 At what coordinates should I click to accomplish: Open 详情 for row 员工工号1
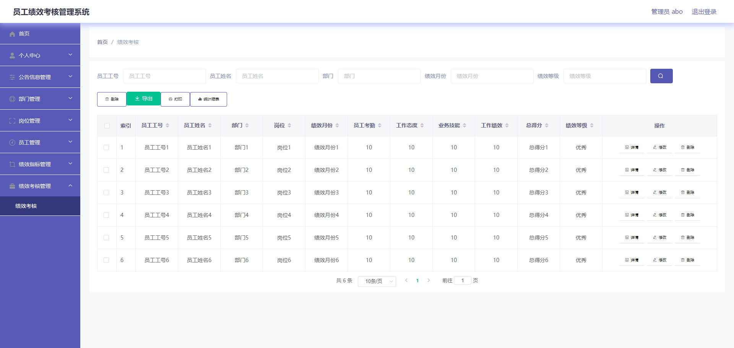(632, 147)
